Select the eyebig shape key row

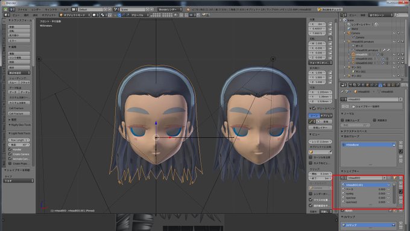click(367, 194)
